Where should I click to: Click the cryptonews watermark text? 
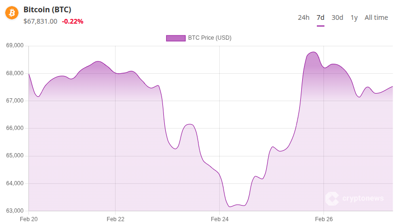[x=363, y=198]
